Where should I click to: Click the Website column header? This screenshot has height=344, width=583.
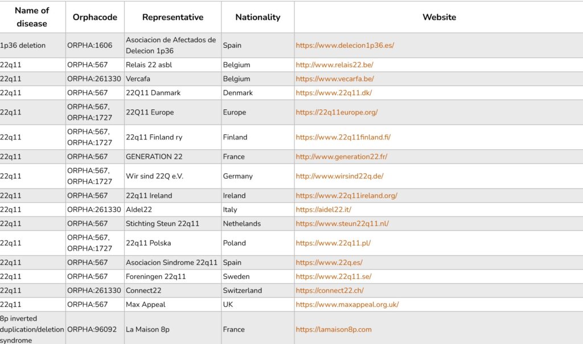coord(439,17)
